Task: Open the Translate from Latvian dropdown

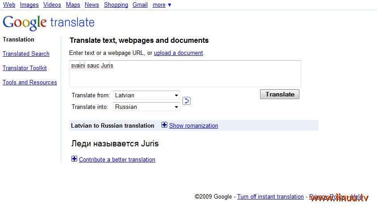Action: [146, 96]
